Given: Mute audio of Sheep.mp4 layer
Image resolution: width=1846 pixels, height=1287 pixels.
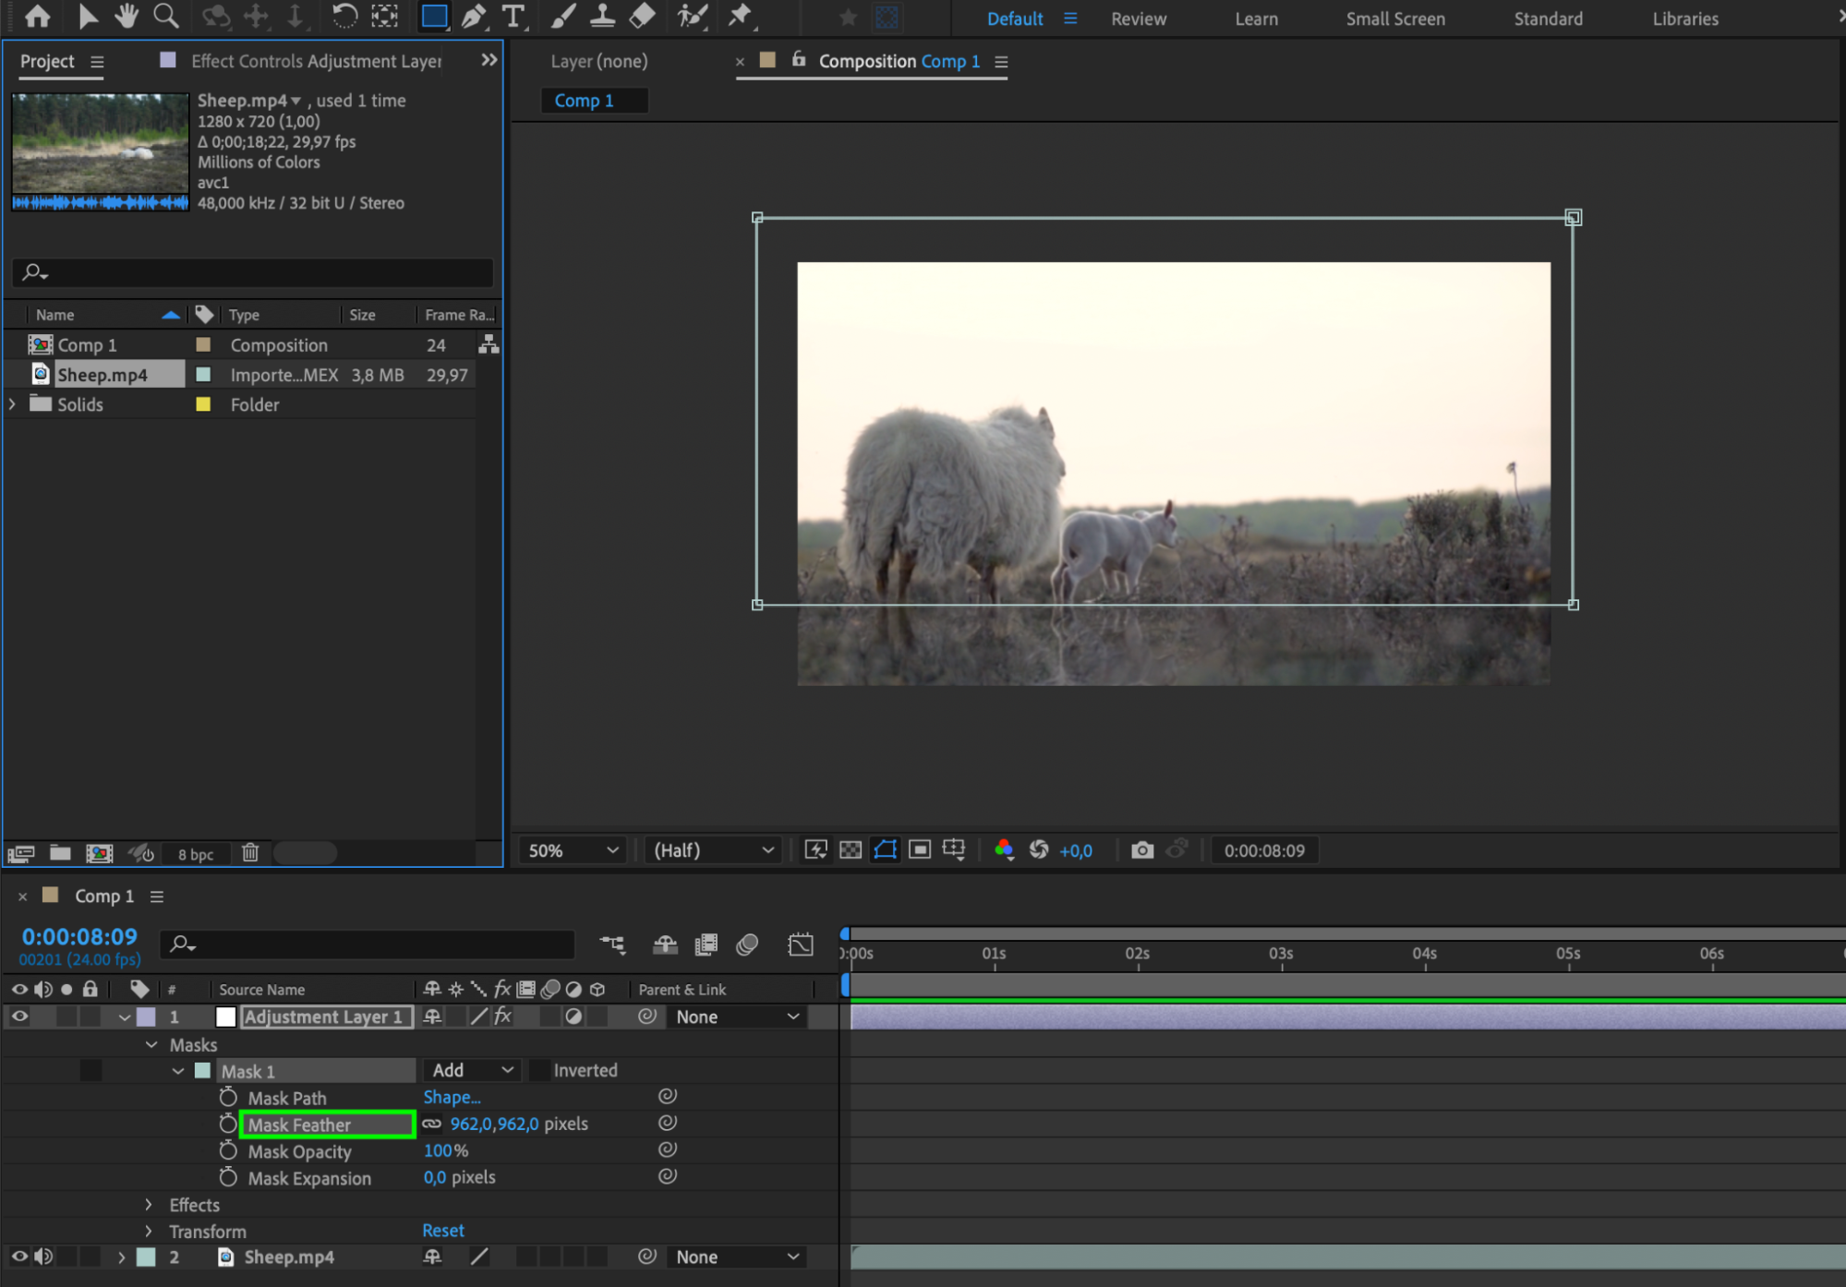Looking at the screenshot, I should 43,1257.
